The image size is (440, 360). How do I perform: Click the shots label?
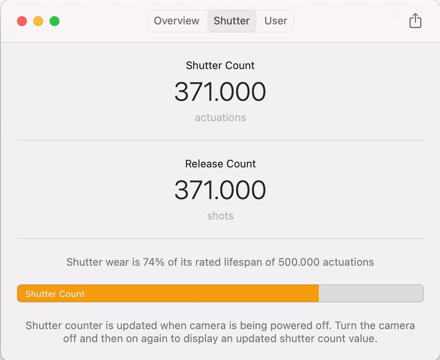pyautogui.click(x=220, y=216)
